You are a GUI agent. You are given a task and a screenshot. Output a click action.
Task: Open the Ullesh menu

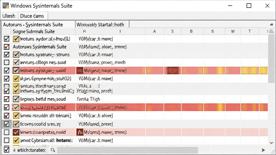click(9, 16)
